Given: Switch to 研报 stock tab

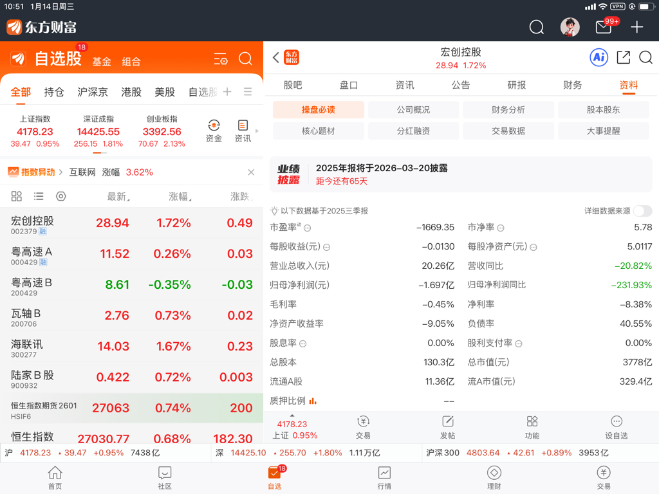Looking at the screenshot, I should 517,86.
